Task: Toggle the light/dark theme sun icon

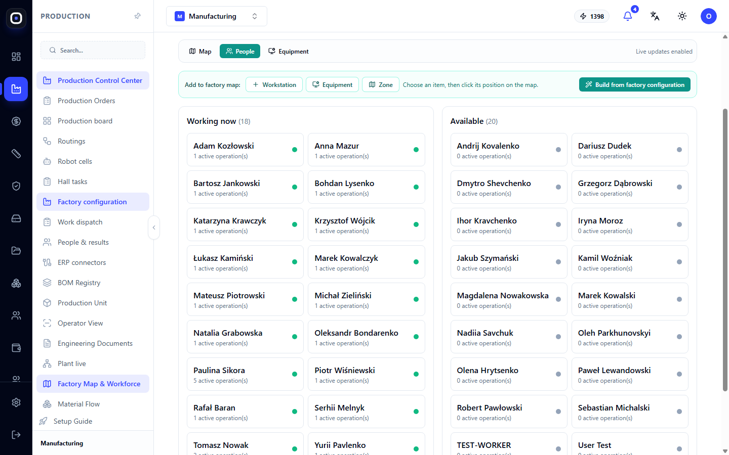Action: [x=682, y=16]
